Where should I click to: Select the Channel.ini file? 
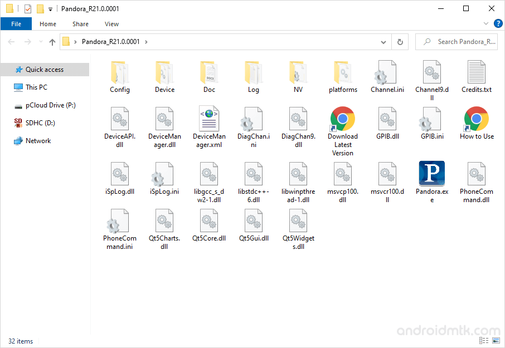tap(387, 72)
